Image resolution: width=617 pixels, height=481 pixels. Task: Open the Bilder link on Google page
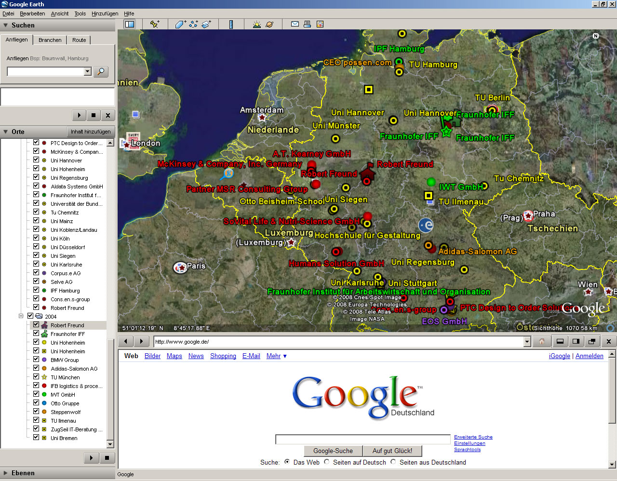pos(152,356)
